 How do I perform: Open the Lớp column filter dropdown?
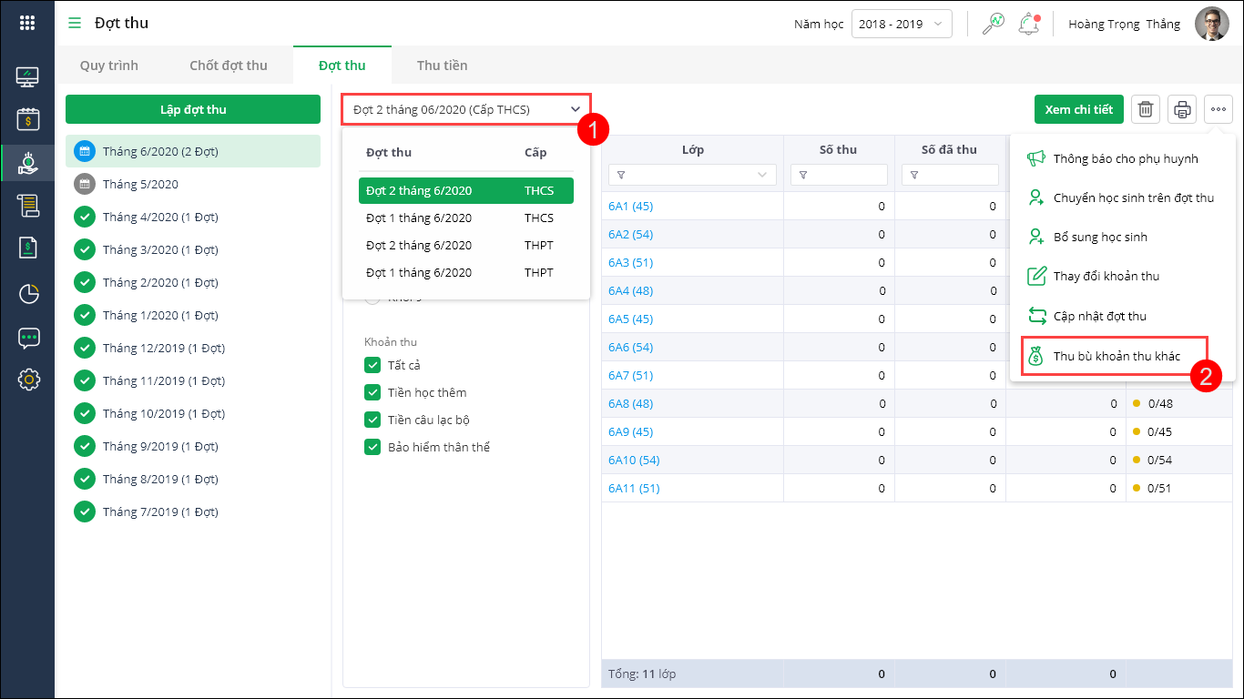[x=762, y=175]
